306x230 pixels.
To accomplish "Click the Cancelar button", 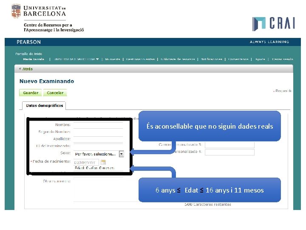I will pos(55,93).
